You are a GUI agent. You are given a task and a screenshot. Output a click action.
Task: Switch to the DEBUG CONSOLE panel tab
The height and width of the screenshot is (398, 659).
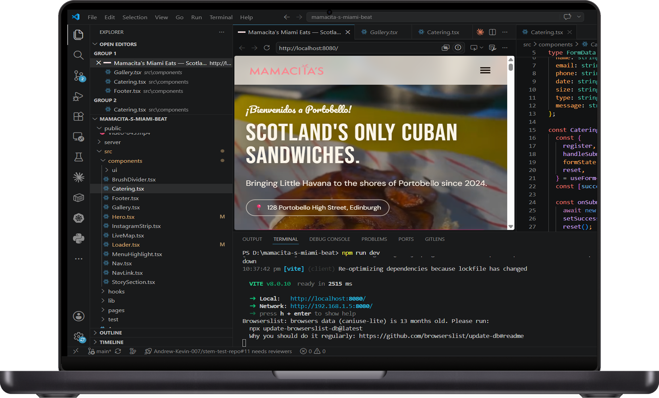(x=329, y=239)
